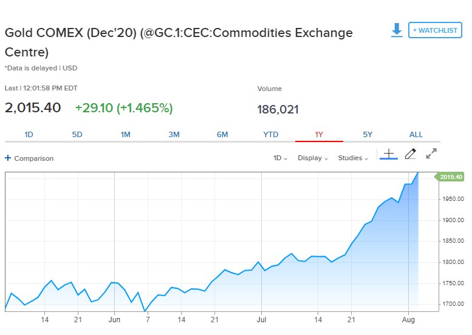Click the plus icon beside Comparison
The image size is (472, 335).
coord(8,158)
